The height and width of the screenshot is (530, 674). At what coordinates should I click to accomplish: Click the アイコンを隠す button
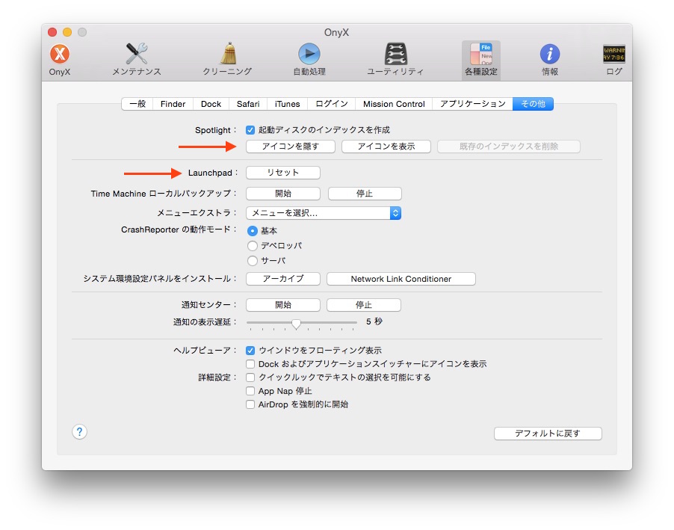tap(291, 147)
